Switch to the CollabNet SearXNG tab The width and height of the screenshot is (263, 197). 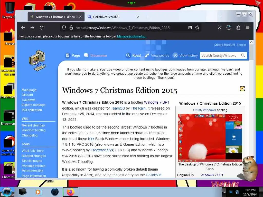click(113, 17)
